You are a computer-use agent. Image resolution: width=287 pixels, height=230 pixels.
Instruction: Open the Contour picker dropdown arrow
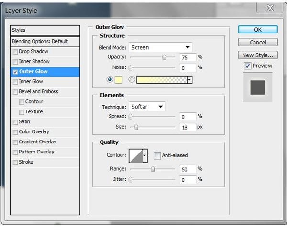(145, 156)
